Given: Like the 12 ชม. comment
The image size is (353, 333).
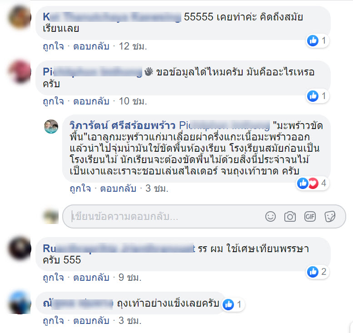Looking at the screenshot, I should pos(53,46).
